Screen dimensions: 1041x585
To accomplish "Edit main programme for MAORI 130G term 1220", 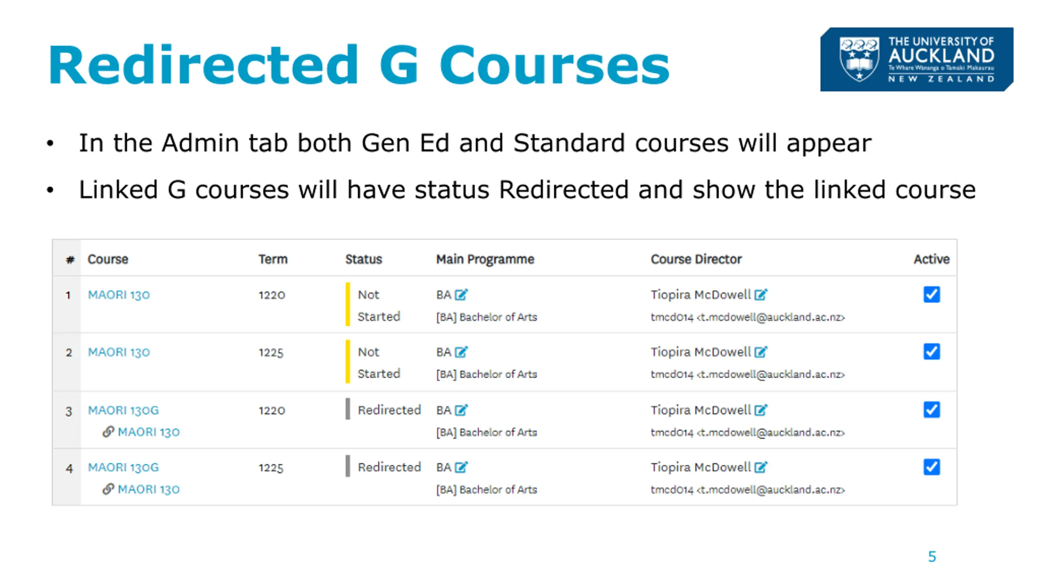I will coord(461,410).
